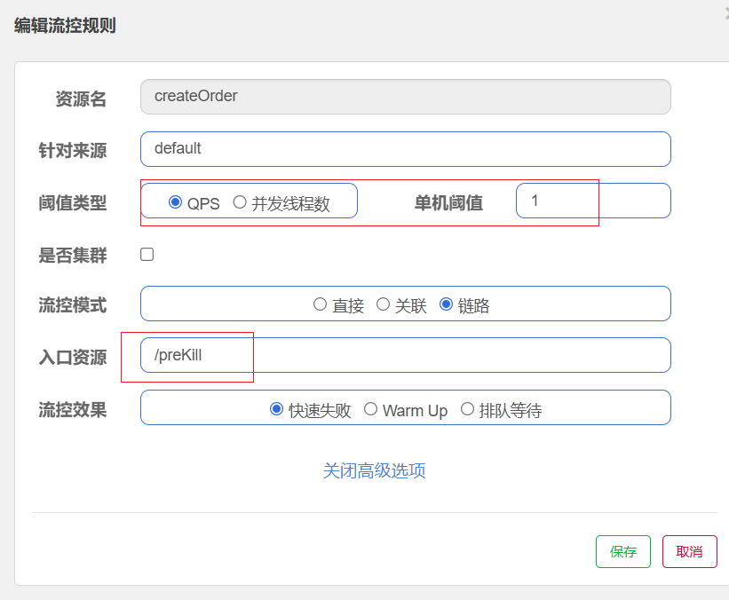
Task: Select the 并发线程数 radio option
Action: [240, 202]
